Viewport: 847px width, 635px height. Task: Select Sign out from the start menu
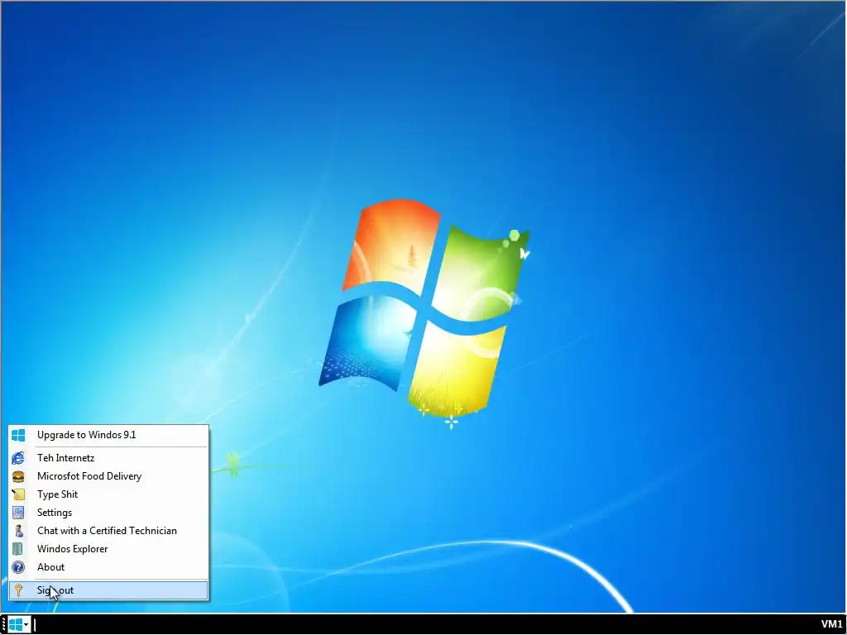[x=108, y=590]
